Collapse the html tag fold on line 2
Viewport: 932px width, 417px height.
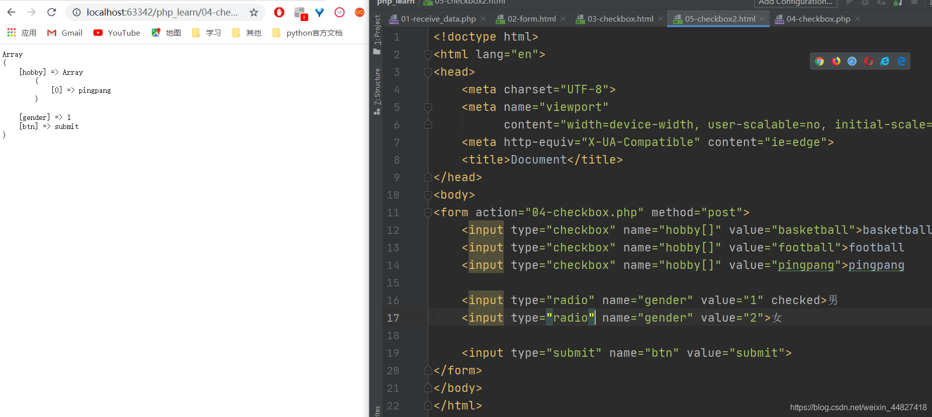(428, 55)
